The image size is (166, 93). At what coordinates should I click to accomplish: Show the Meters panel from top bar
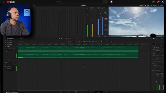(147, 5)
